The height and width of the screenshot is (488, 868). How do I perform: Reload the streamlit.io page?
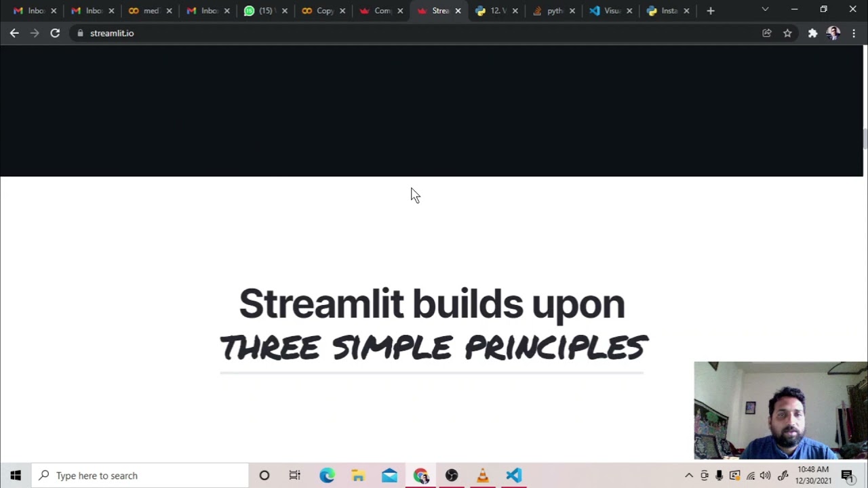pyautogui.click(x=55, y=33)
